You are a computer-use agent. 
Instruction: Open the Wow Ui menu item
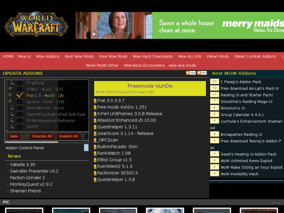pyautogui.click(x=24, y=56)
